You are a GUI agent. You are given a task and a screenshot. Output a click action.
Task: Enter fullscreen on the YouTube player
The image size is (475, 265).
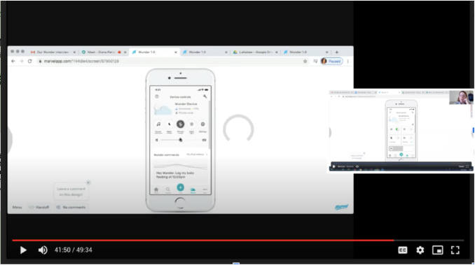(455, 250)
